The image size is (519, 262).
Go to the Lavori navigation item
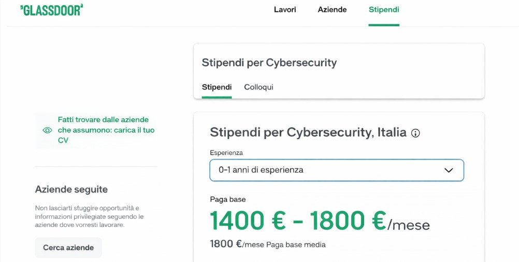[285, 10]
